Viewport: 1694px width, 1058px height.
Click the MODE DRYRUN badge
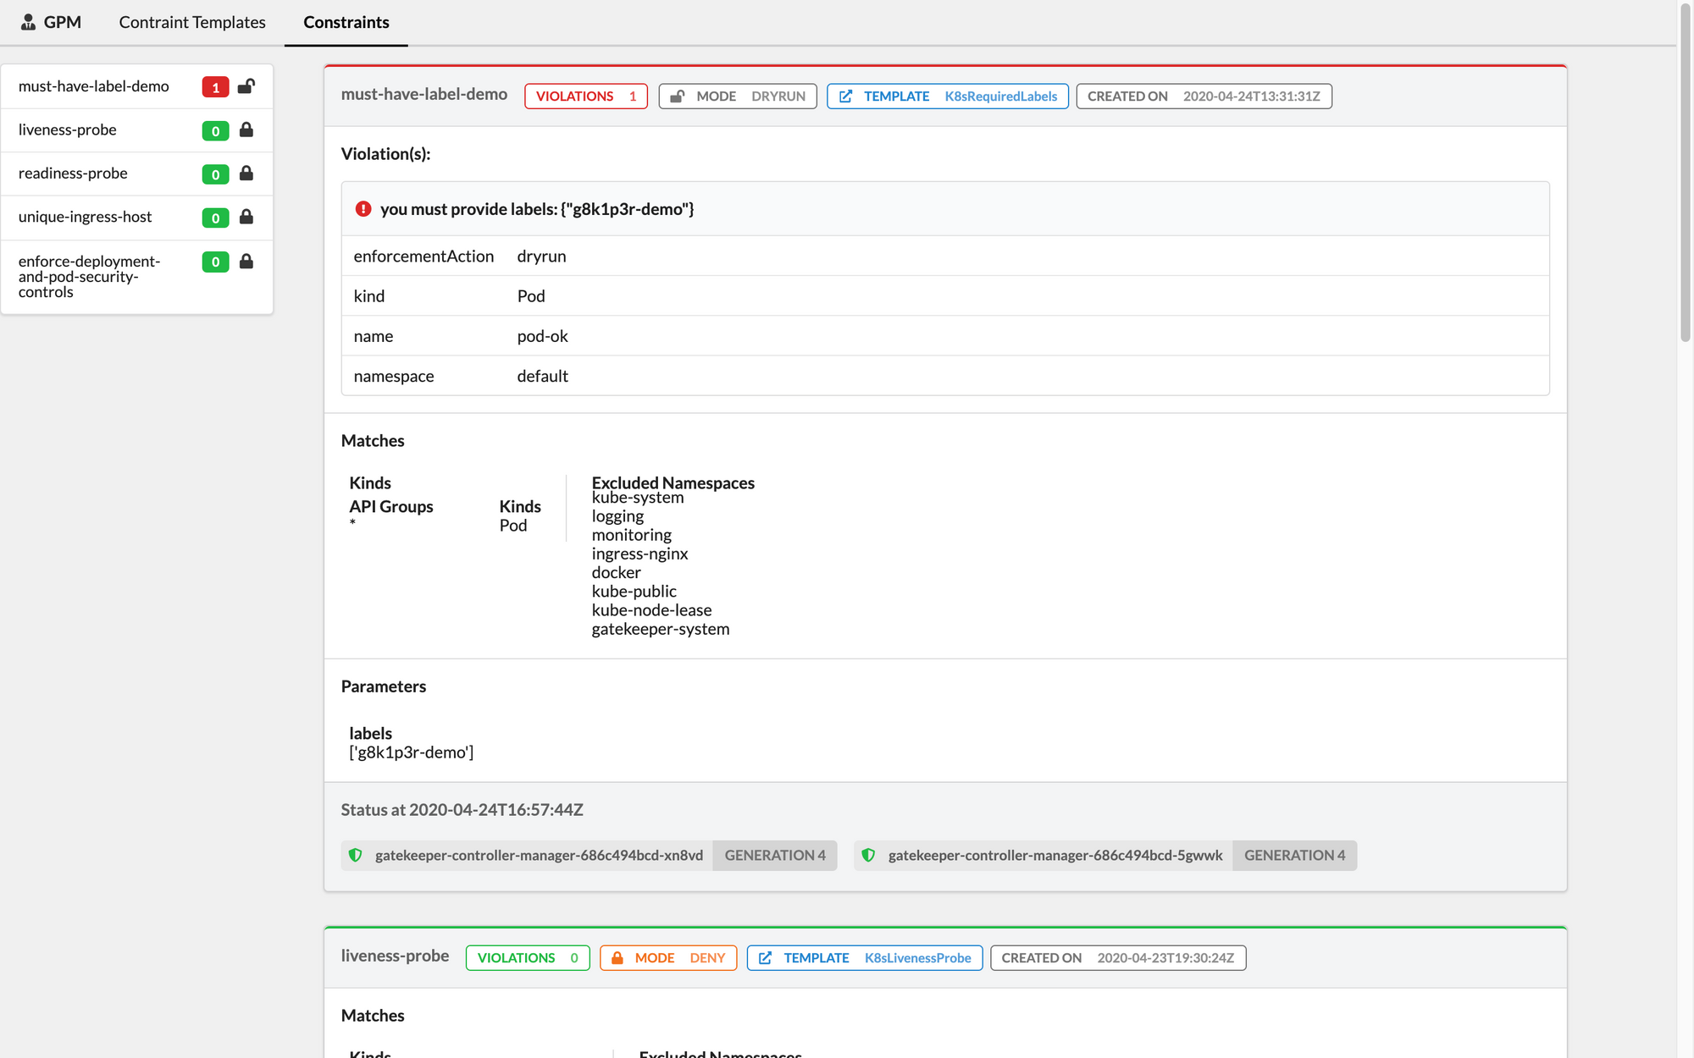(737, 96)
